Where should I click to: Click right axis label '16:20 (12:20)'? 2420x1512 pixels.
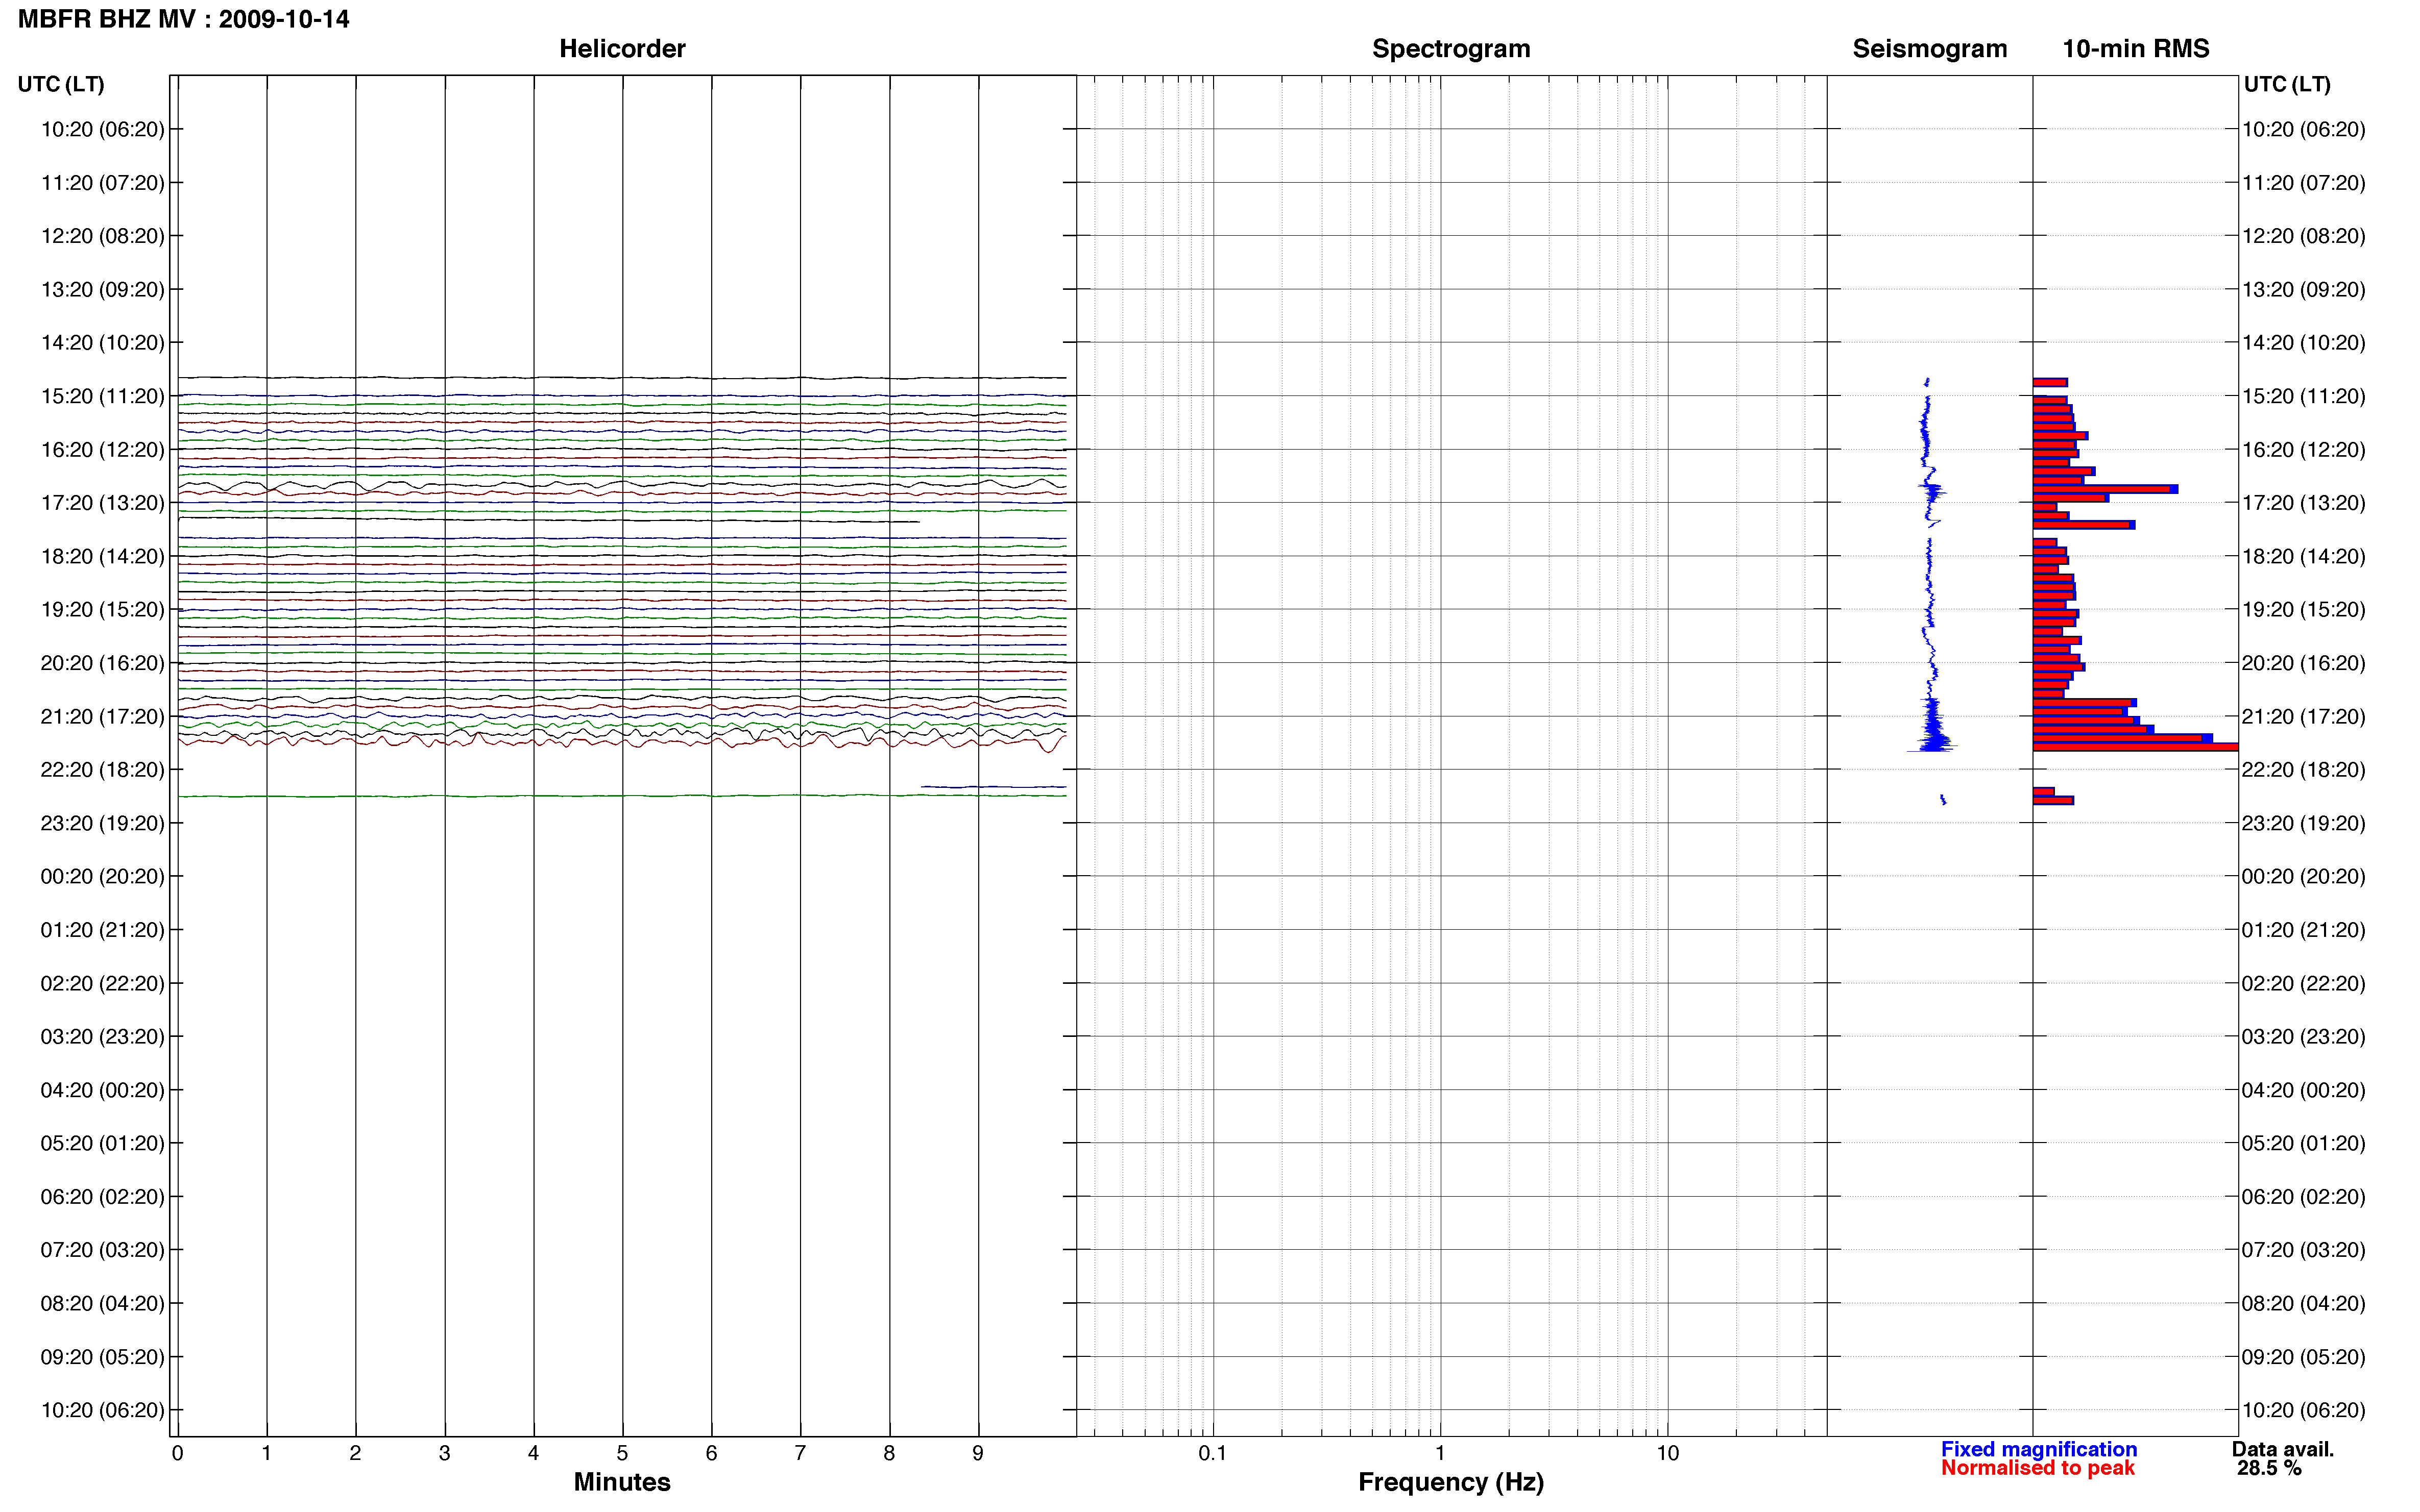(x=2304, y=450)
